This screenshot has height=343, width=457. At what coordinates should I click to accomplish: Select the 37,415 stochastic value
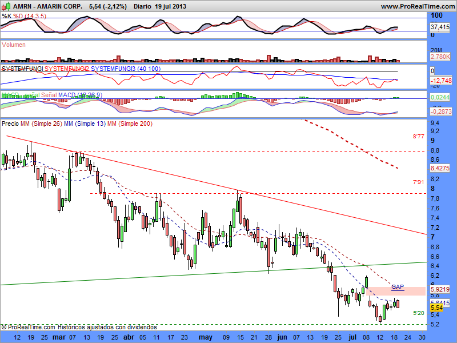point(440,27)
